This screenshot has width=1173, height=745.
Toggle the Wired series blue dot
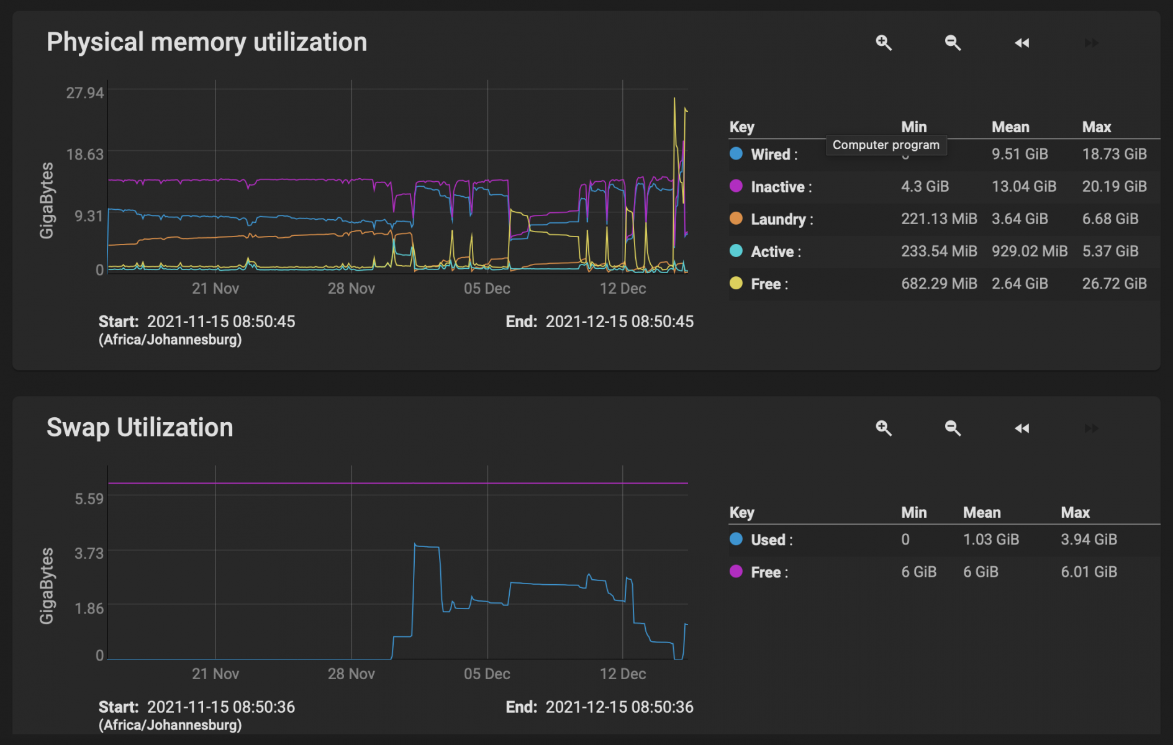click(x=736, y=153)
